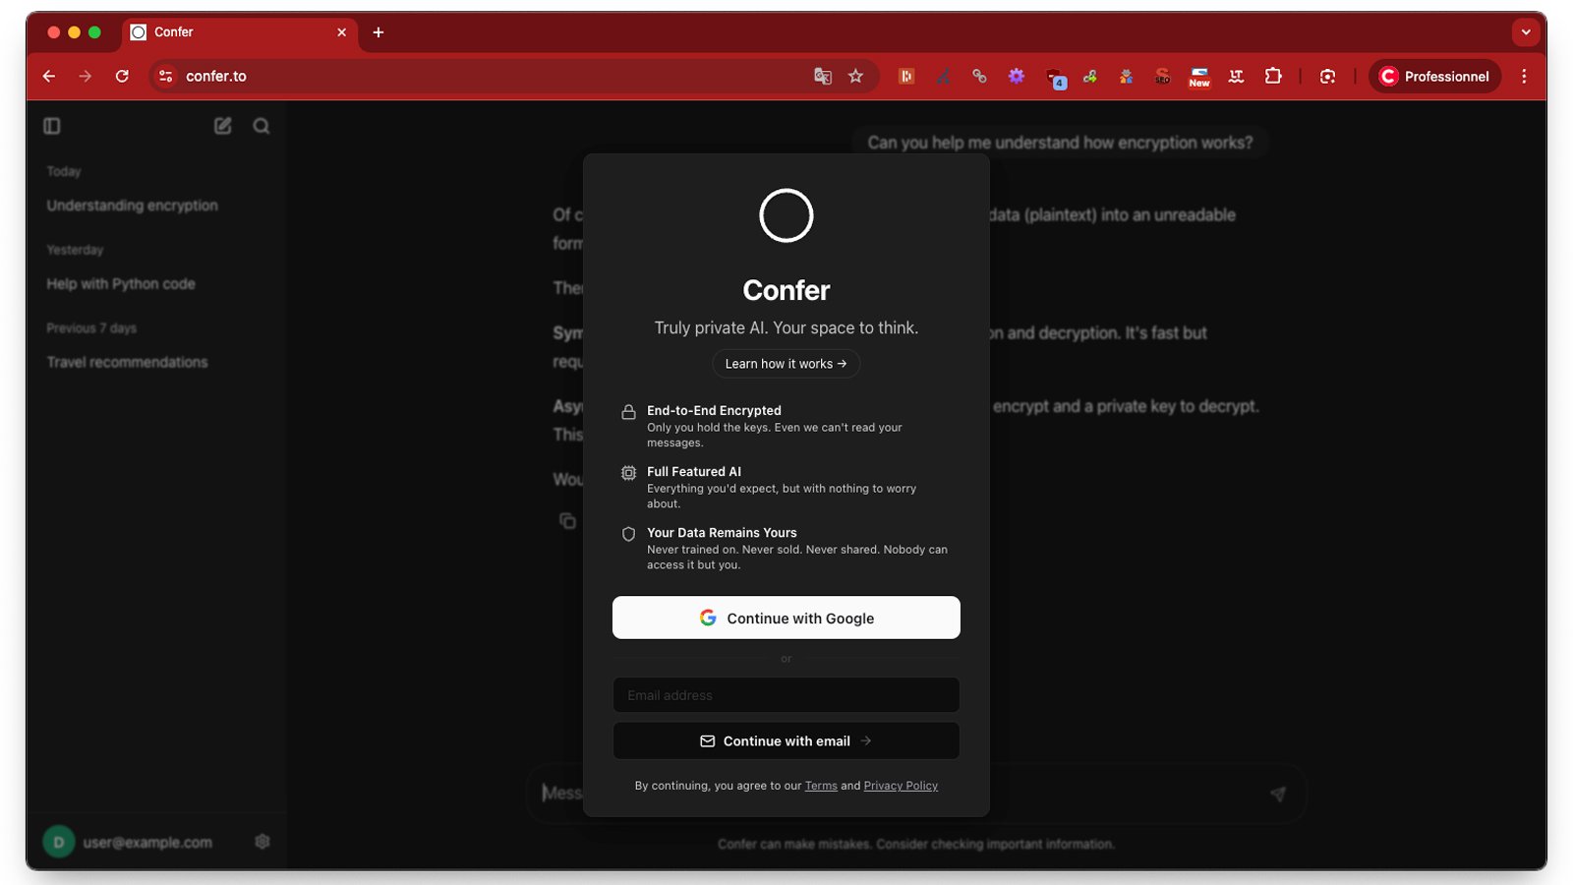This screenshot has width=1573, height=885.
Task: Click the End-to-End Encrypted heading
Action: click(x=714, y=411)
